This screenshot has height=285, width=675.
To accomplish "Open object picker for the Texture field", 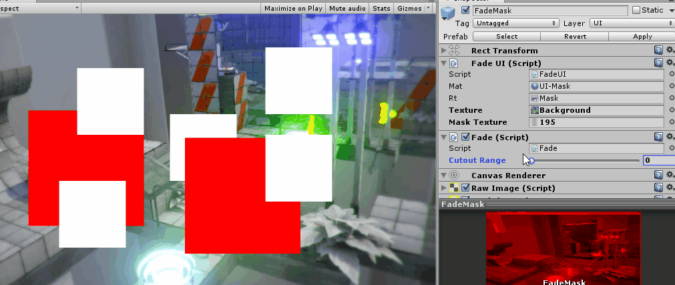I will point(672,110).
